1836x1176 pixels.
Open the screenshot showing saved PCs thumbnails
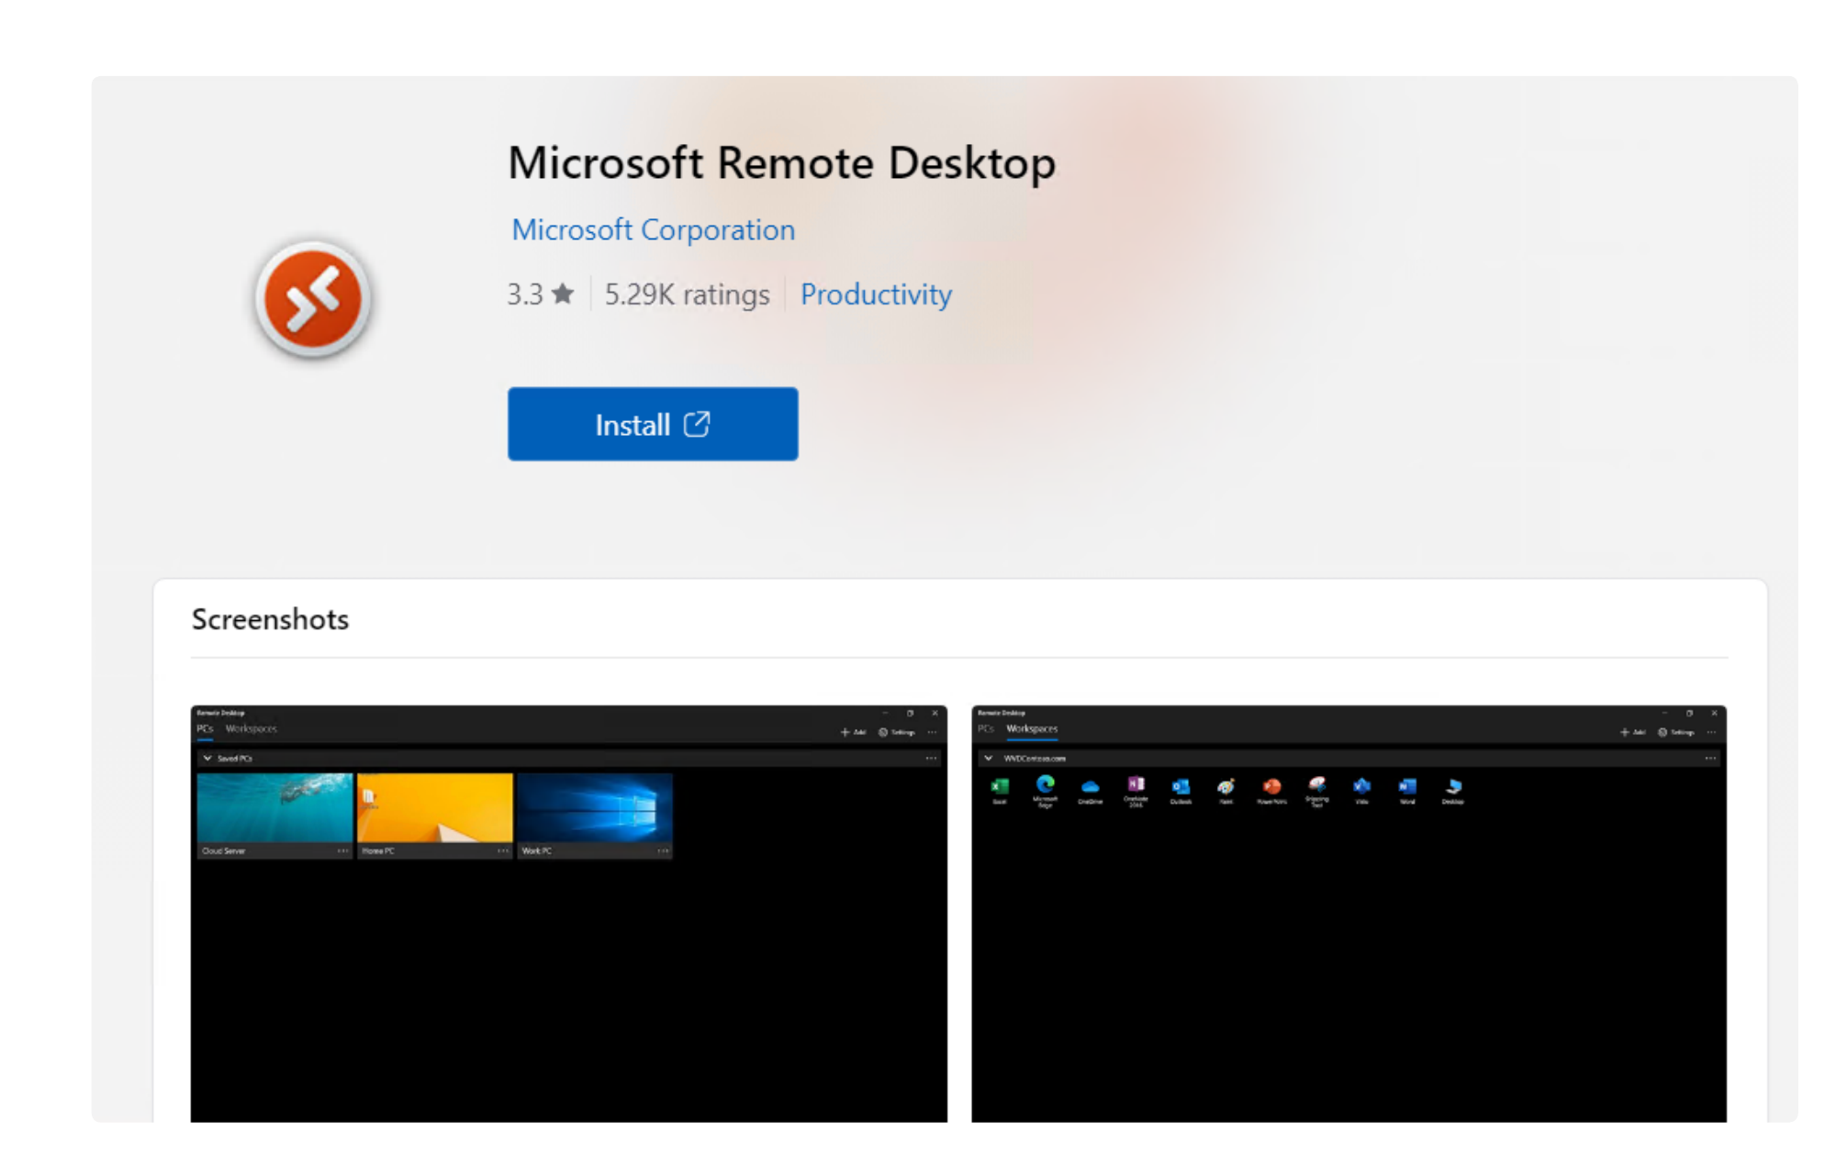click(x=568, y=913)
